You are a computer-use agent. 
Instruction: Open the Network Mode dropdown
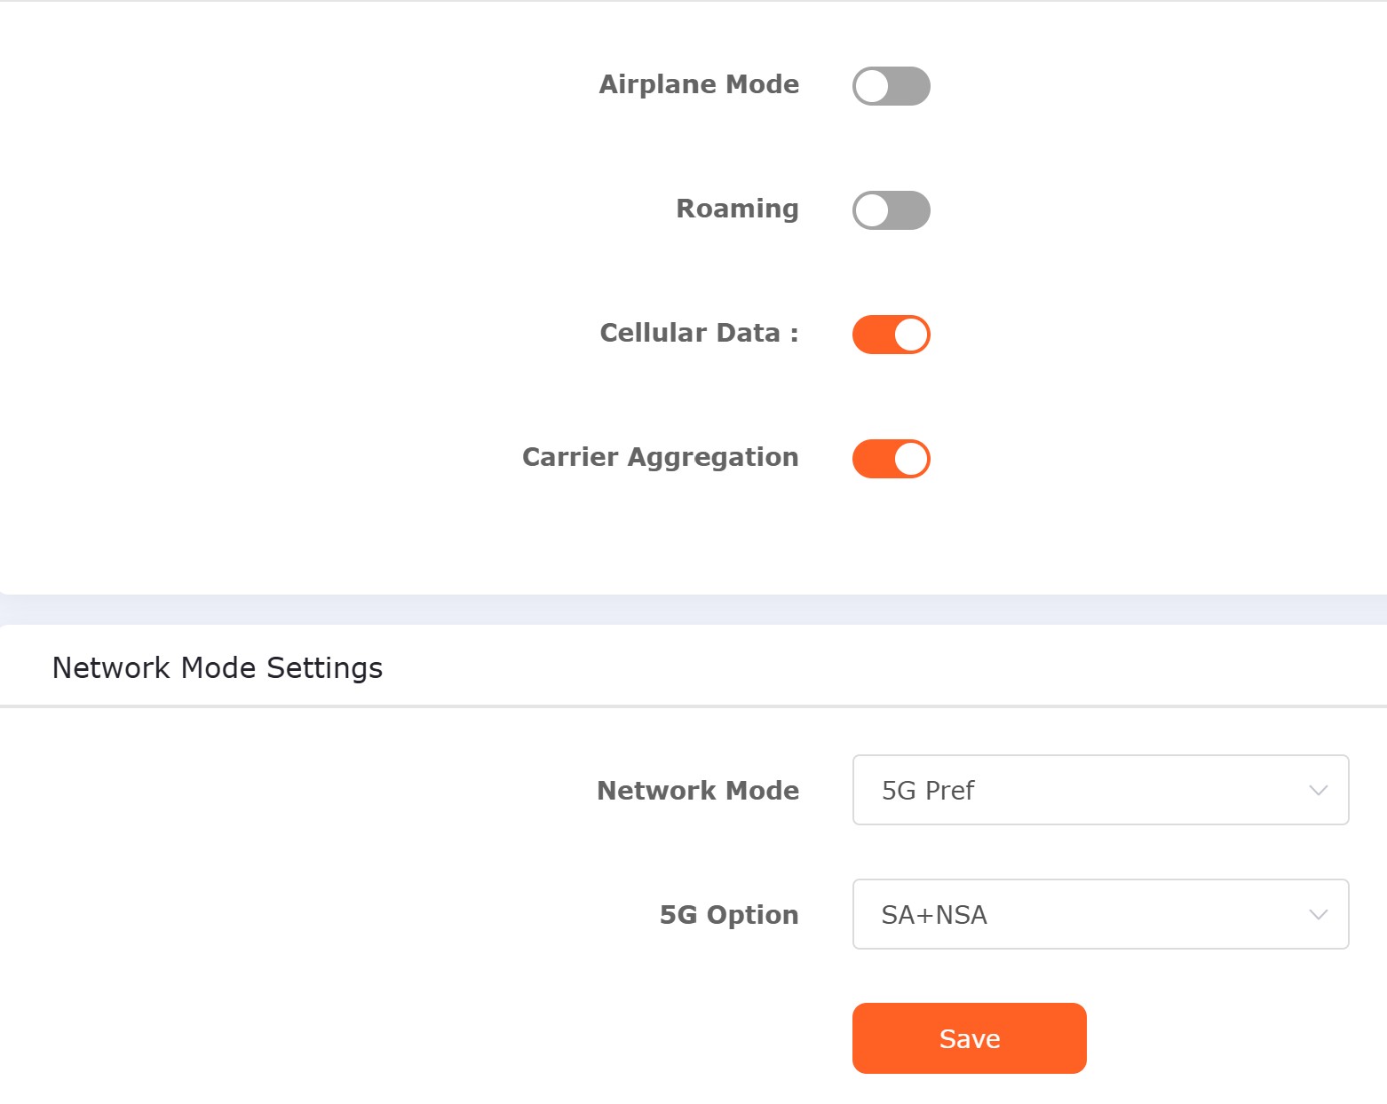1101,790
